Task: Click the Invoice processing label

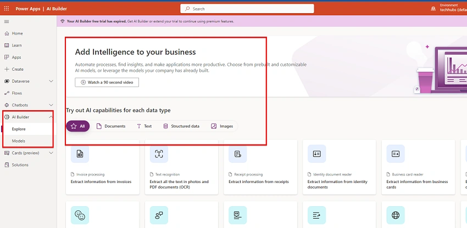Action: [x=91, y=174]
